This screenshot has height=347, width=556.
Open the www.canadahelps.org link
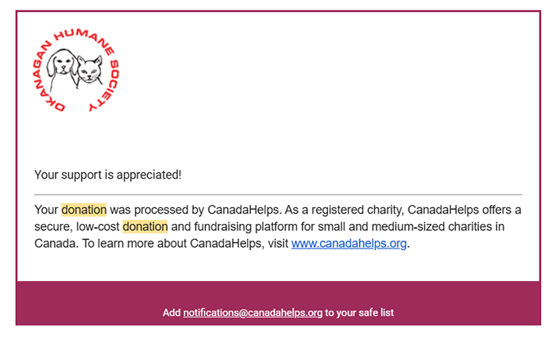pyautogui.click(x=349, y=244)
